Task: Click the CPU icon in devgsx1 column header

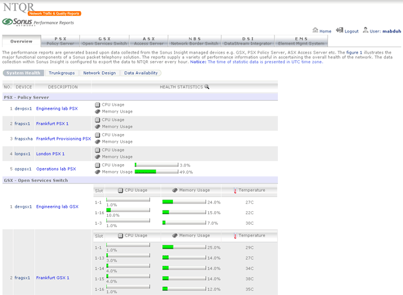Action: pyautogui.click(x=121, y=191)
